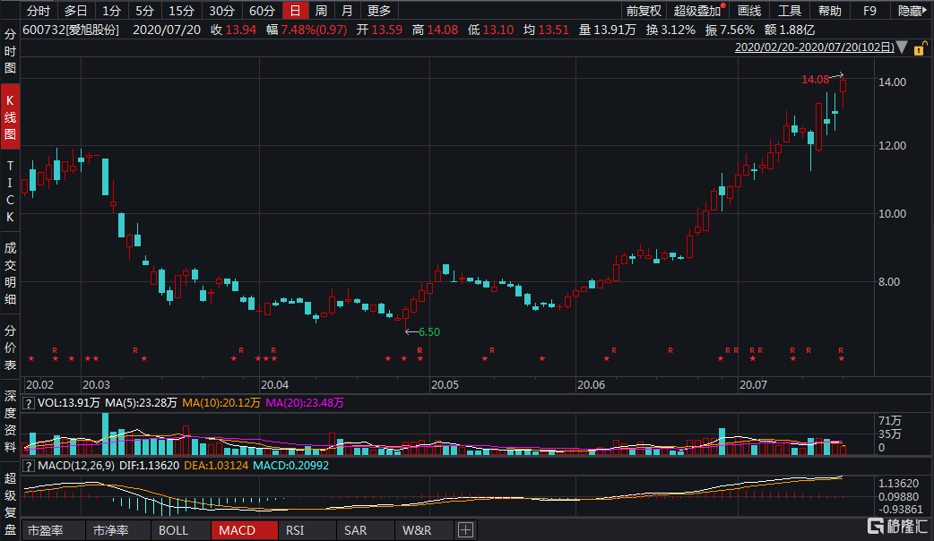Choose the 5分 period
This screenshot has height=541, width=934.
tap(144, 11)
